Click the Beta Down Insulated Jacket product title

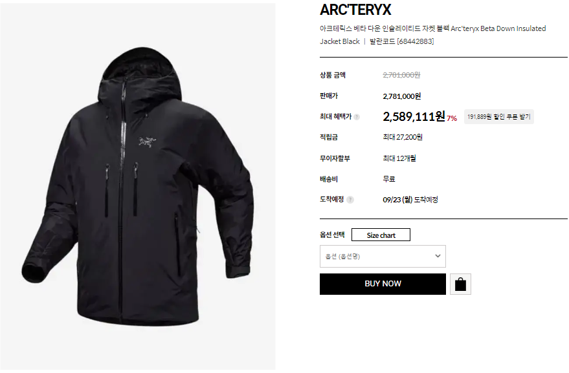point(432,35)
